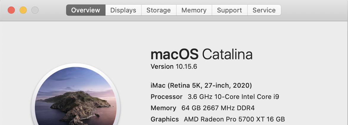The height and width of the screenshot is (125, 348).
Task: Go to the Memory tab
Action: click(194, 10)
